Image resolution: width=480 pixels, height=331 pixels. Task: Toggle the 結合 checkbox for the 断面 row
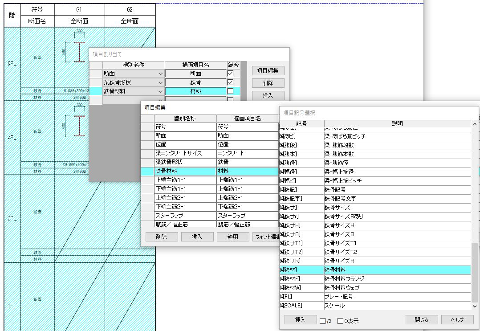[x=231, y=74]
